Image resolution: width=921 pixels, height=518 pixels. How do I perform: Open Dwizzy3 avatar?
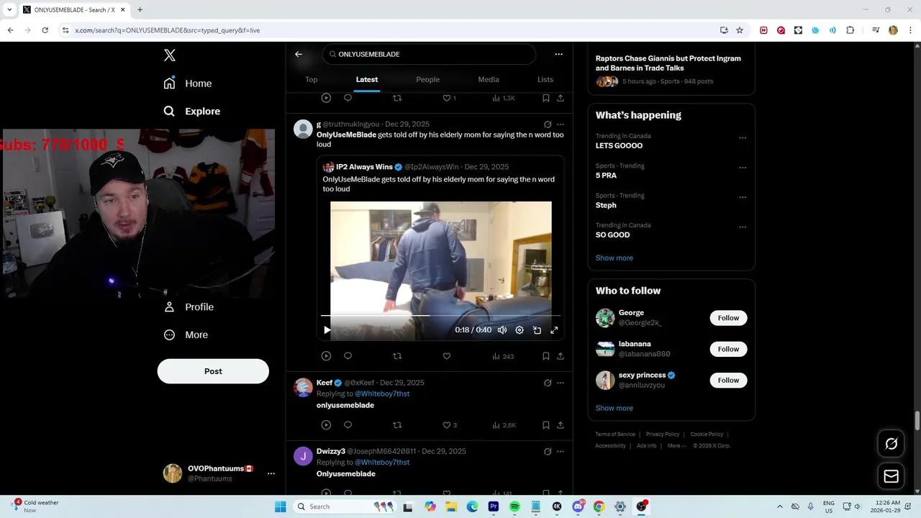303,456
